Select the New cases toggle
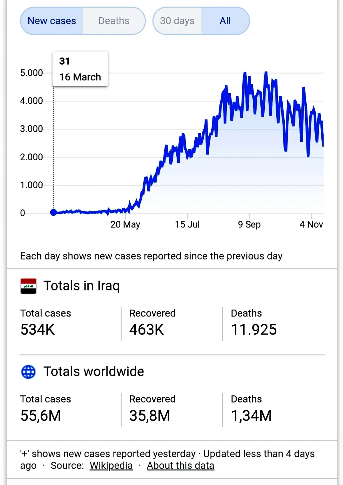Screen dimensions: 343x485 [x=52, y=21]
